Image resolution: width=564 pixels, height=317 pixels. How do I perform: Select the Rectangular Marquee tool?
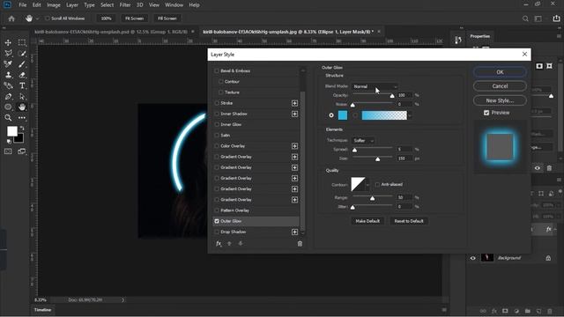22,42
